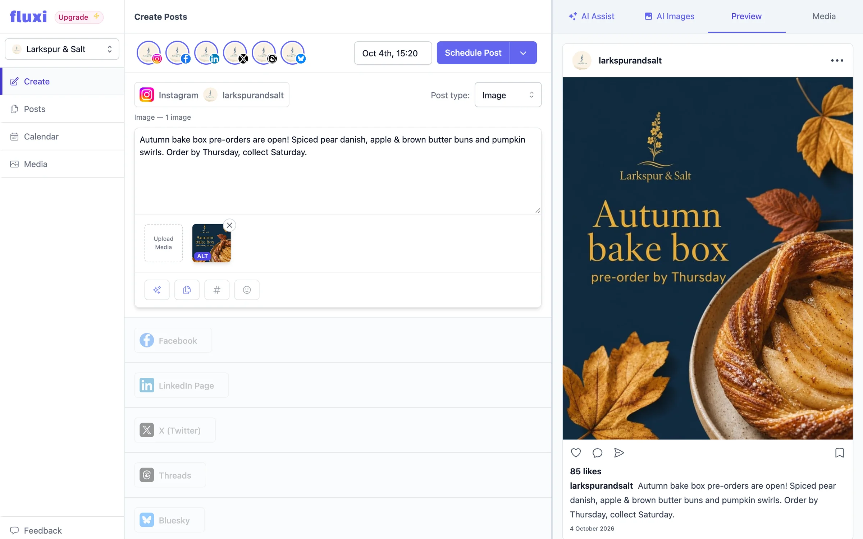Click into the caption text area
Screen dimensions: 863x539
(338, 171)
